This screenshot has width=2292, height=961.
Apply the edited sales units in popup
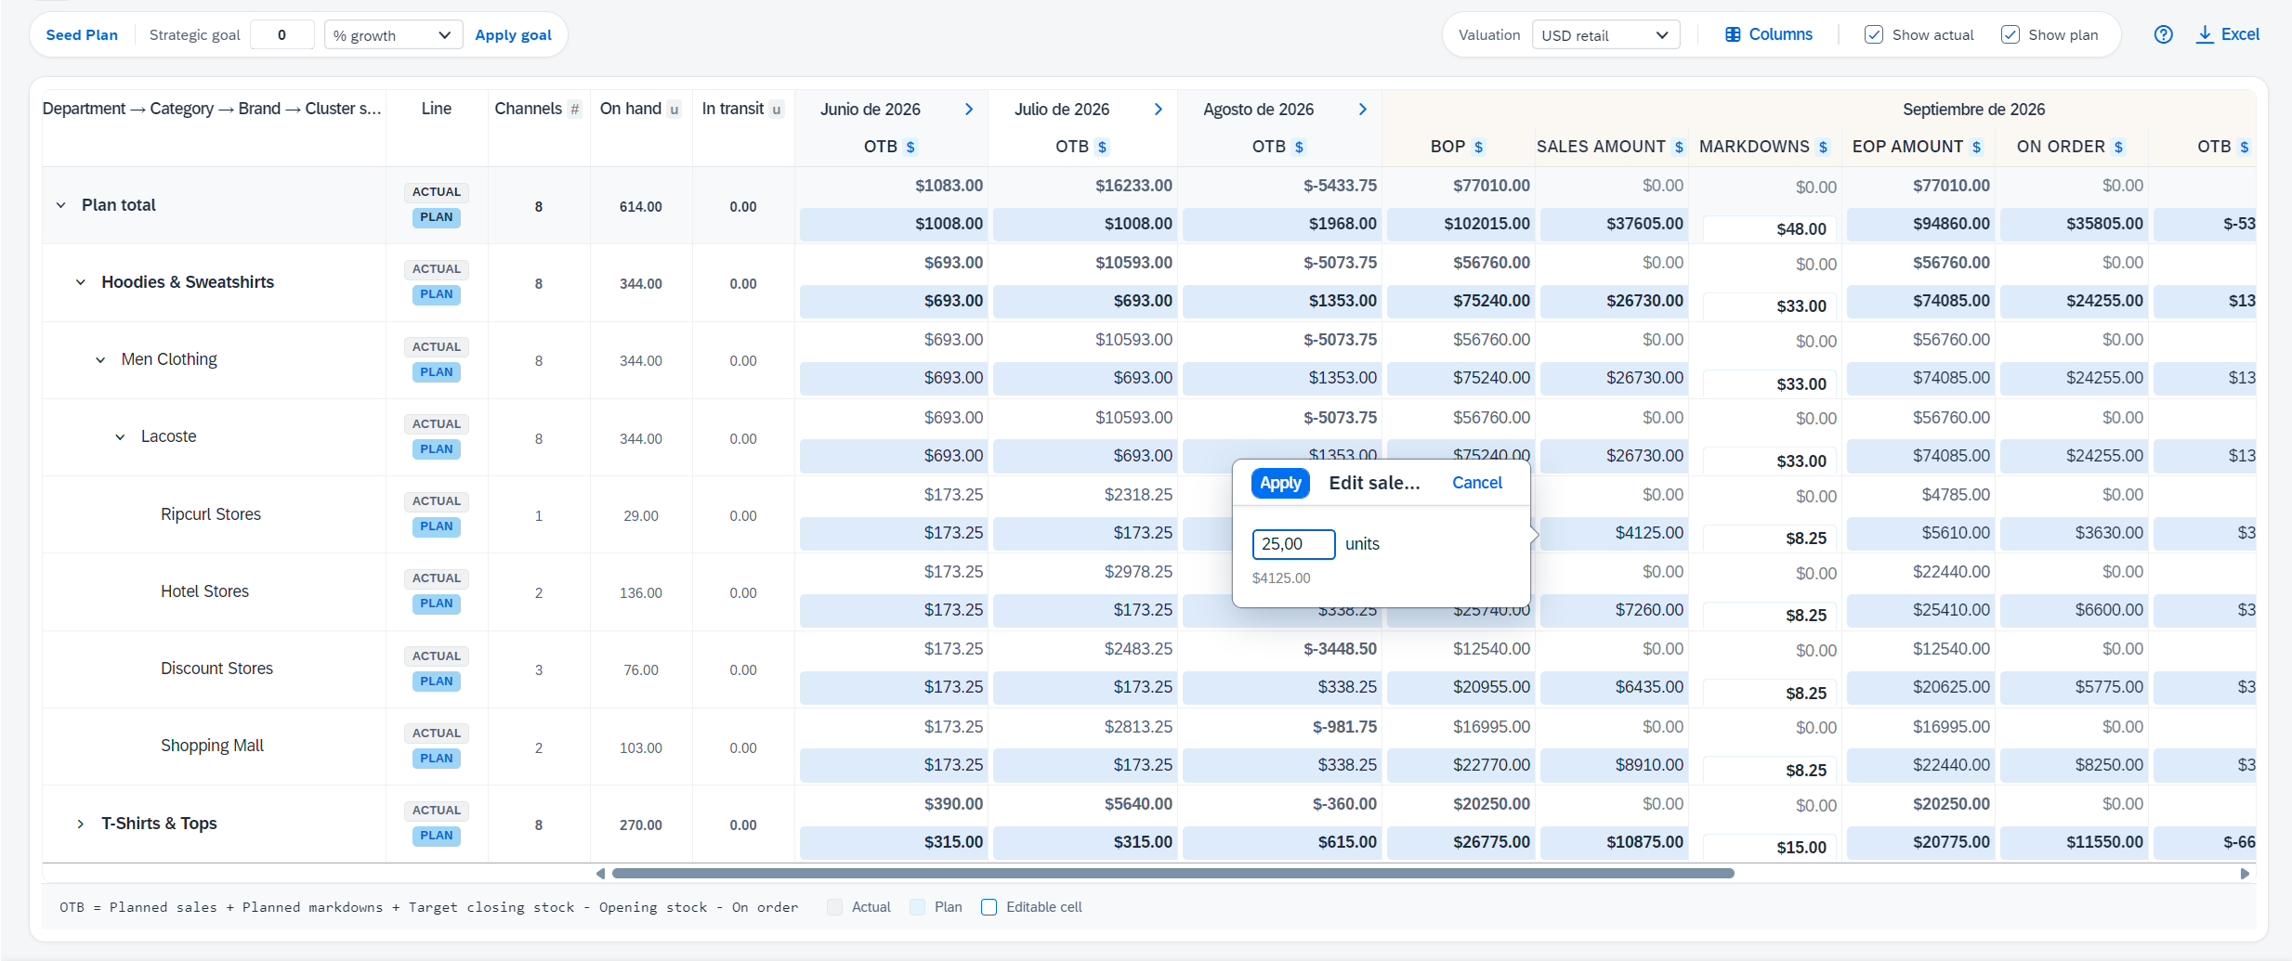1280,483
